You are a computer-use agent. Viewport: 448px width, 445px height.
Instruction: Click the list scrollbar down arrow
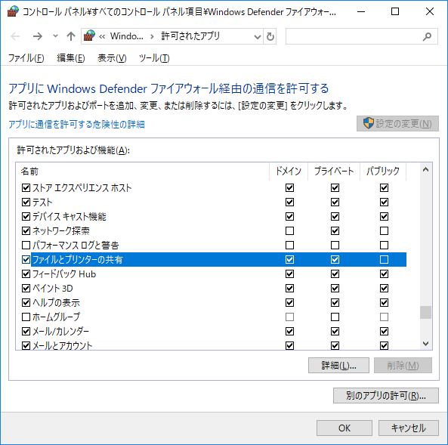(x=425, y=344)
